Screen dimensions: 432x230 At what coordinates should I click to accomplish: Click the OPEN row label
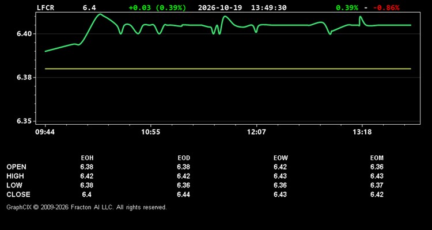pos(17,167)
